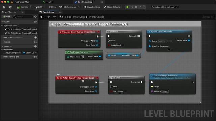Click the Completed pin on upper Do Once
The height and width of the screenshot is (121, 216).
click(139, 36)
